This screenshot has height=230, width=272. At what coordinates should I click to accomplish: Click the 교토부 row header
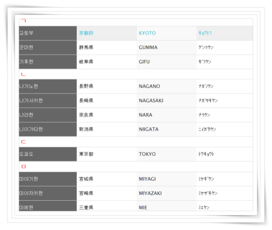point(48,33)
